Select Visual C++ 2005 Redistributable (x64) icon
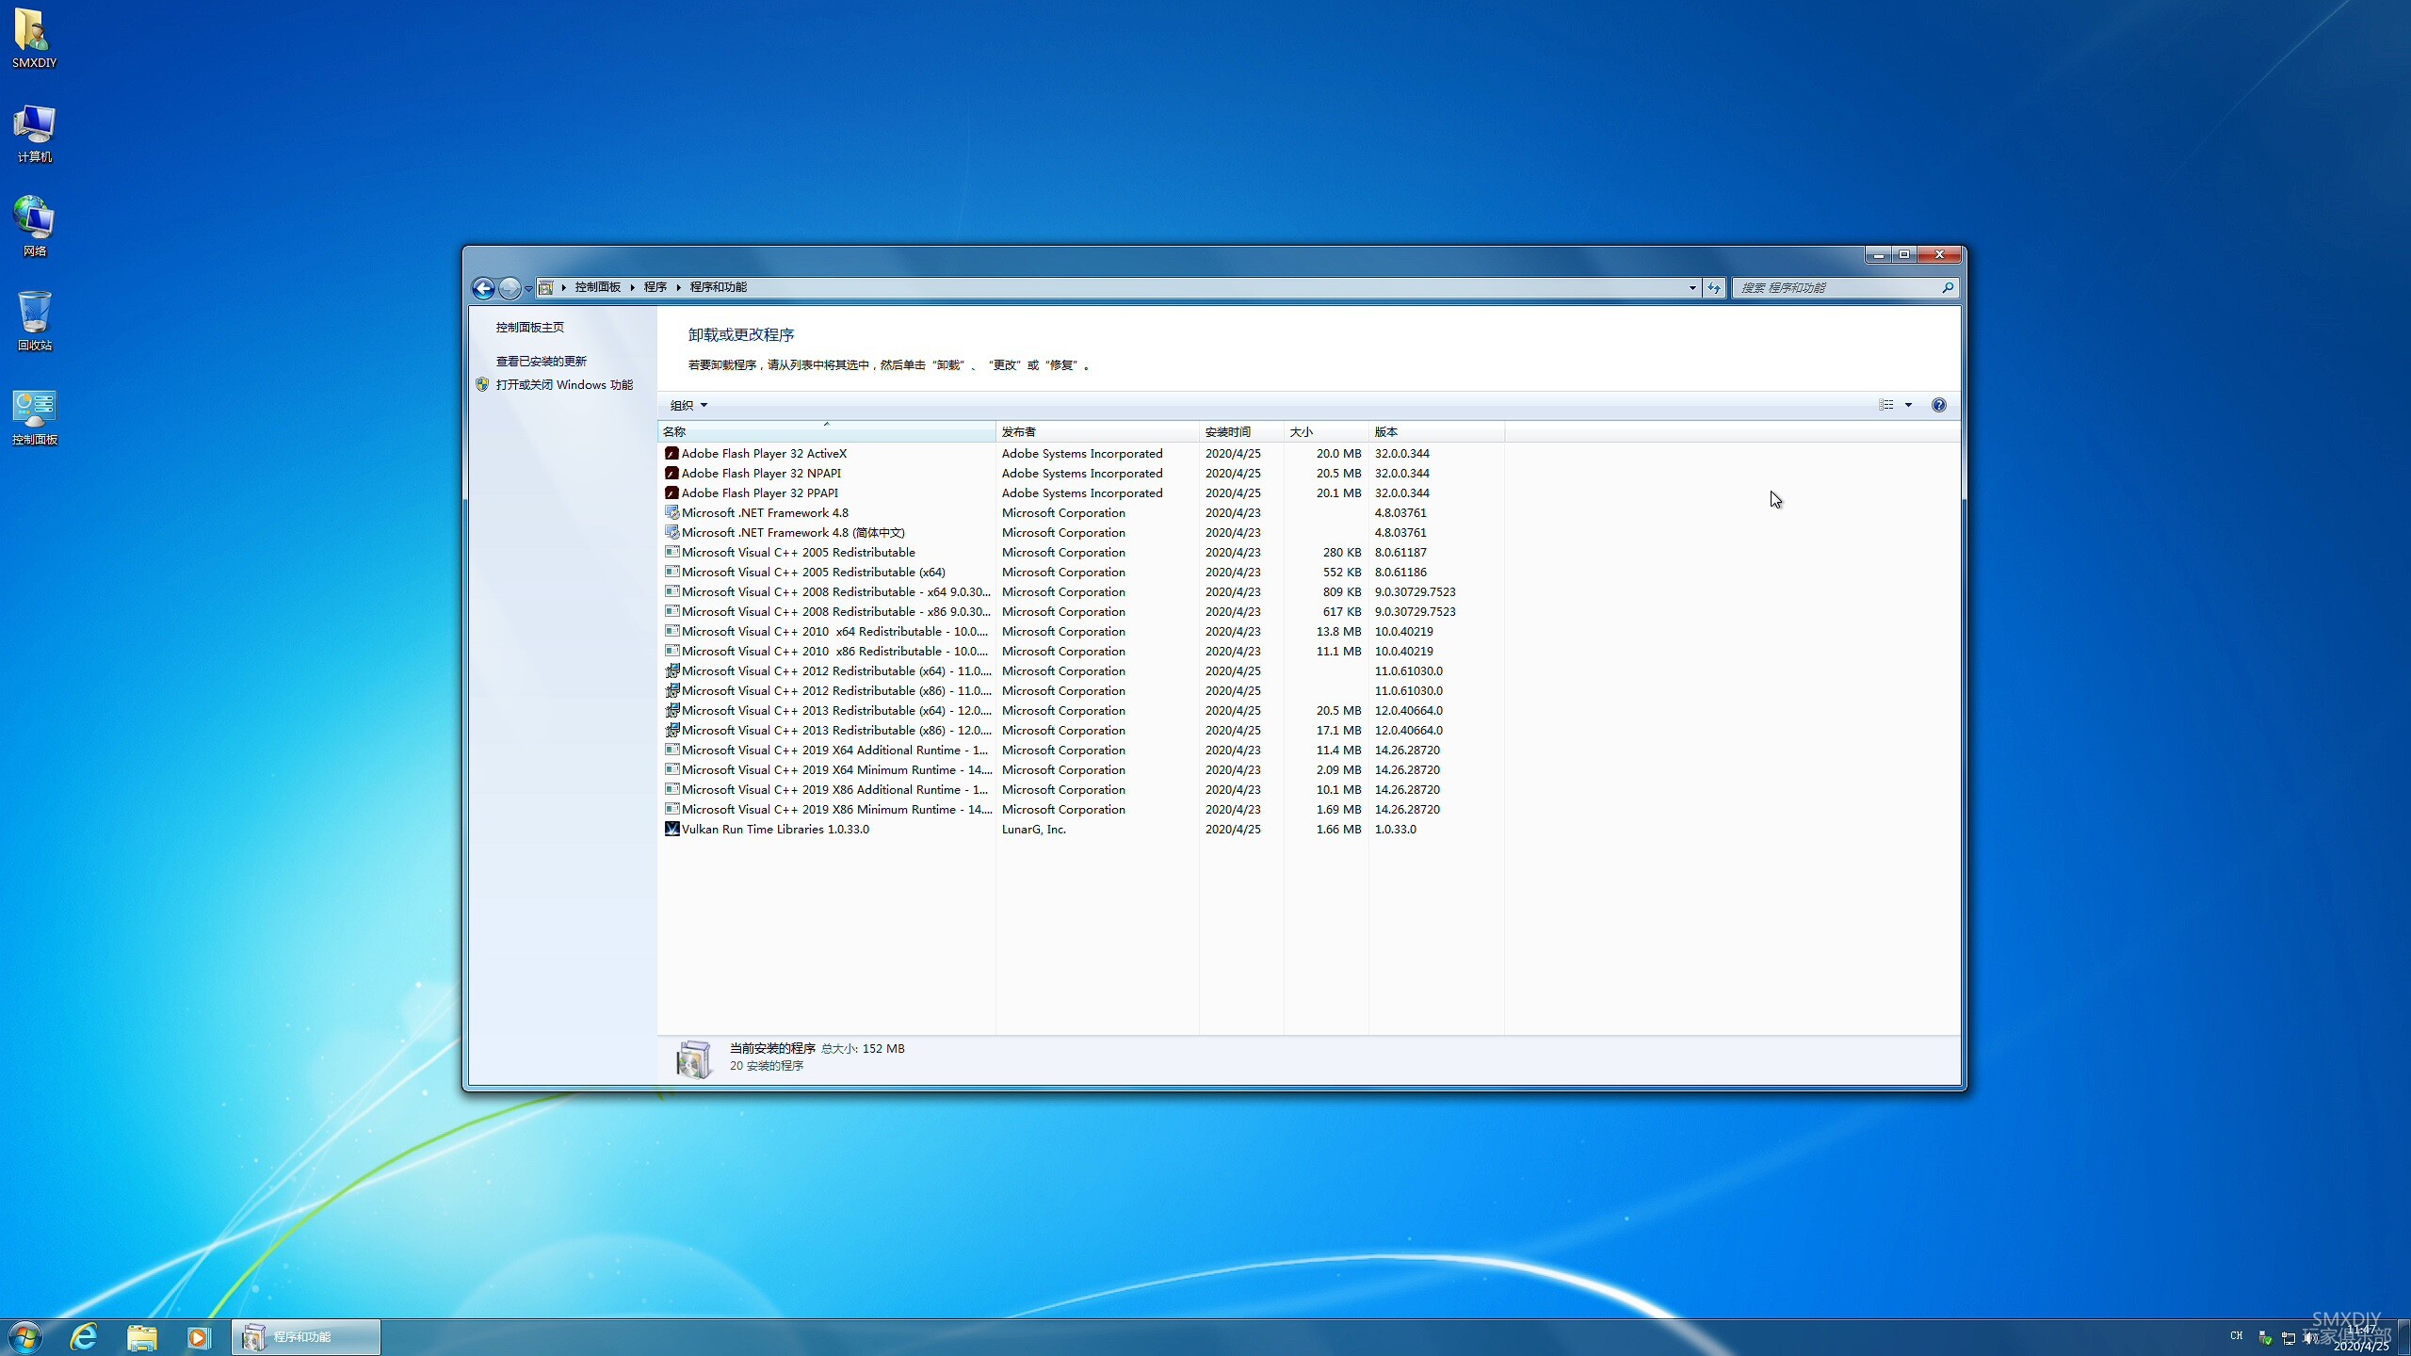This screenshot has width=2411, height=1356. [672, 573]
